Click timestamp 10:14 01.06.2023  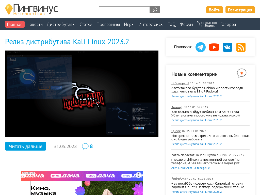[x=202, y=83]
